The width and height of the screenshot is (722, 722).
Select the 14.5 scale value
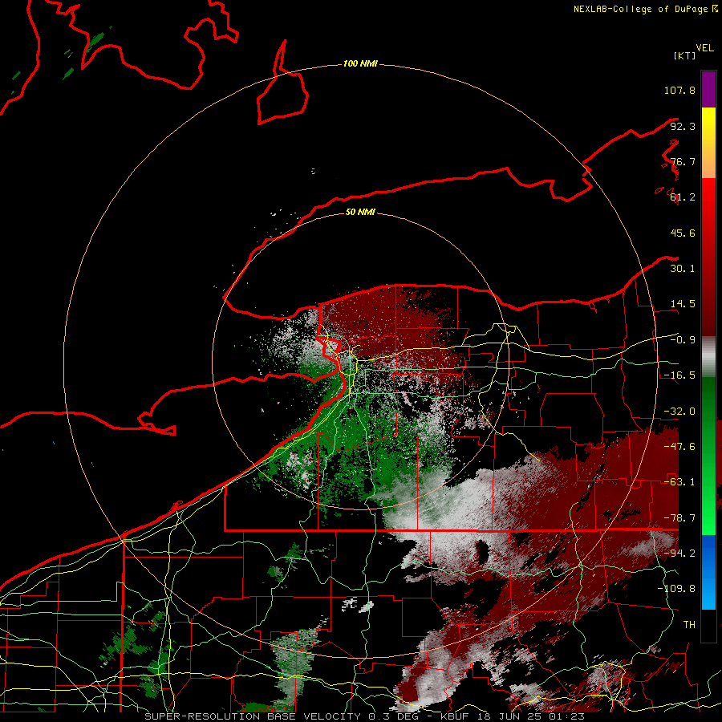[x=683, y=304]
